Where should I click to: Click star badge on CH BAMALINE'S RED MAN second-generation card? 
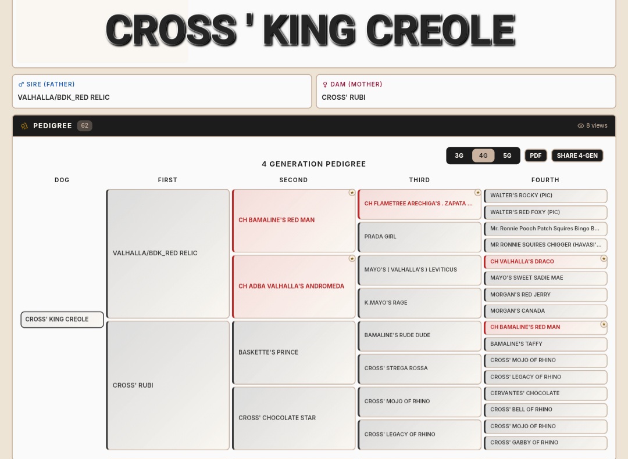click(352, 193)
